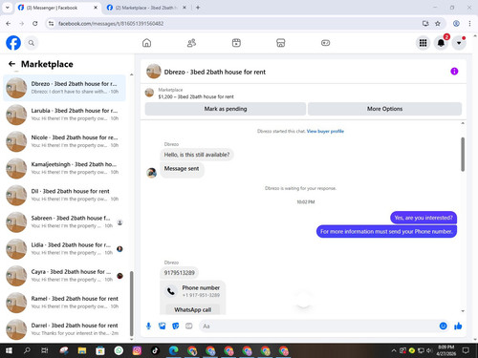Click Mark as pending button

click(x=226, y=109)
